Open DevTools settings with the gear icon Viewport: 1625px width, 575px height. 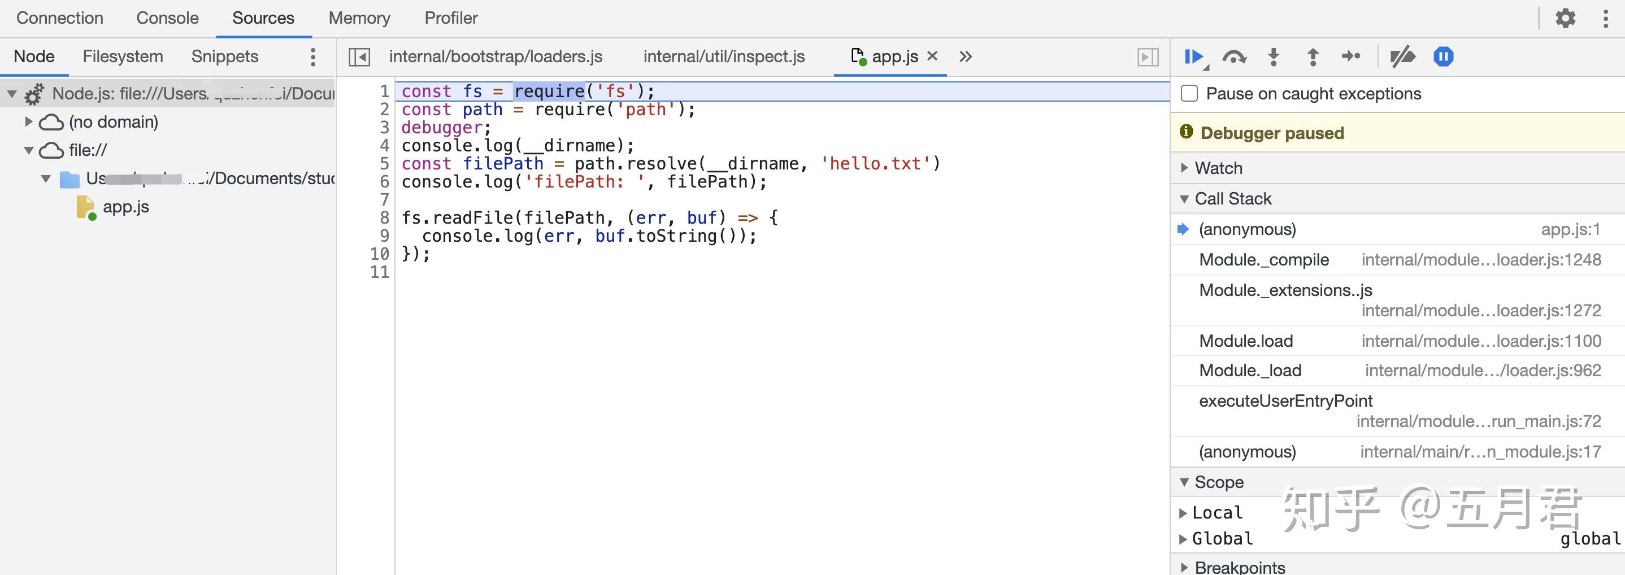click(1566, 18)
